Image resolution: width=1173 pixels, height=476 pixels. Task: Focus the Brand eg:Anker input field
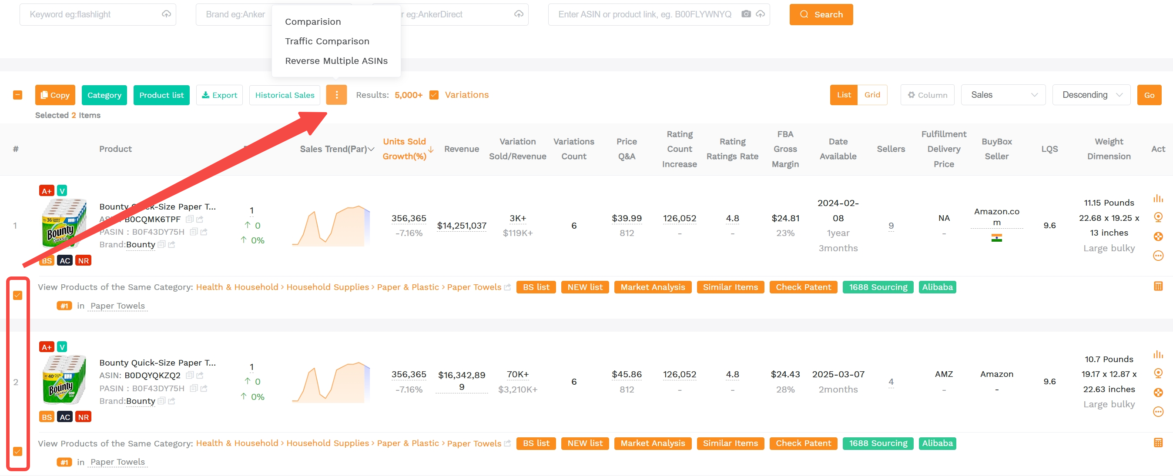[235, 14]
